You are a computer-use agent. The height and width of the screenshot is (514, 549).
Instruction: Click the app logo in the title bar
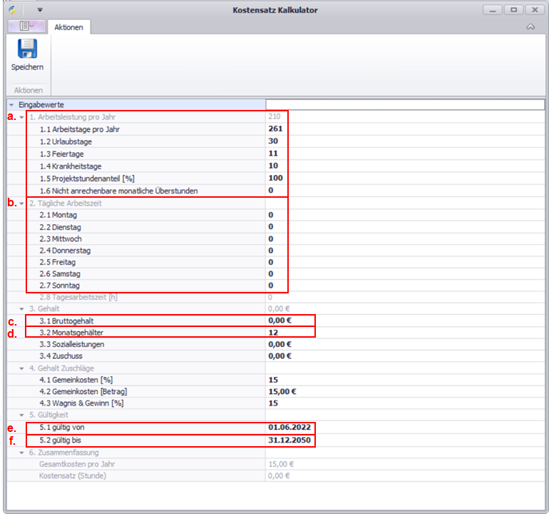click(12, 10)
